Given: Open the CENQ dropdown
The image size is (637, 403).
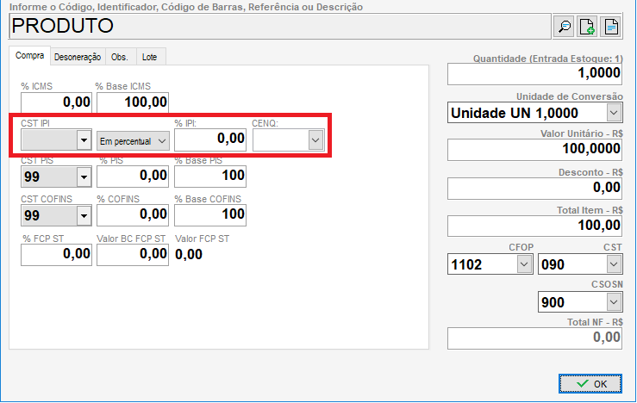Looking at the screenshot, I should point(315,140).
